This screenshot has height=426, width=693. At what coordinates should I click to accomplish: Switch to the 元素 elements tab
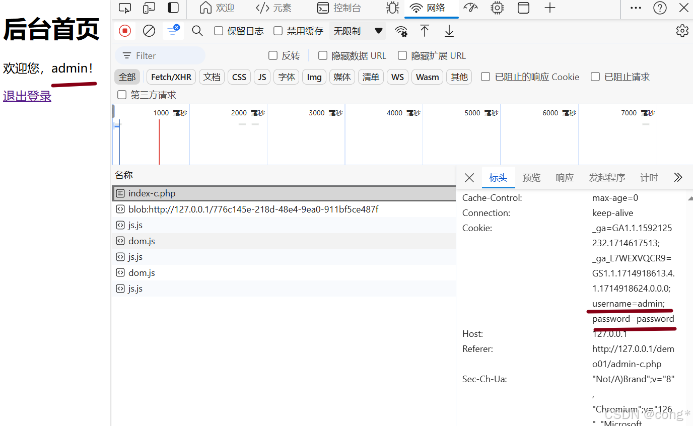[x=273, y=8]
